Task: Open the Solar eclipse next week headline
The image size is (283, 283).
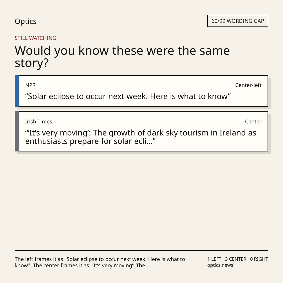Action: click(128, 96)
